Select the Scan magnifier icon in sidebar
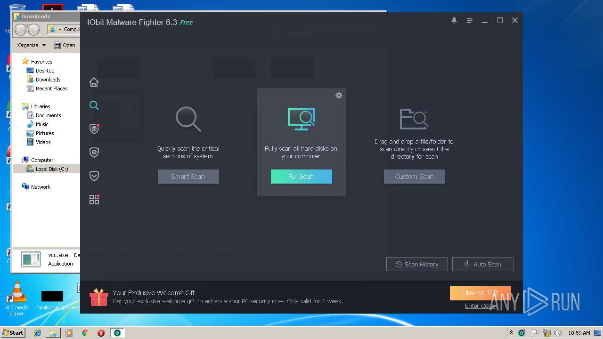This screenshot has height=339, width=603. click(94, 105)
